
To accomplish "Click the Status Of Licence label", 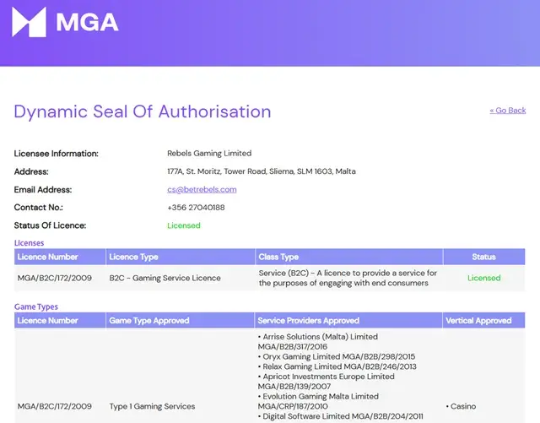I will [x=50, y=225].
